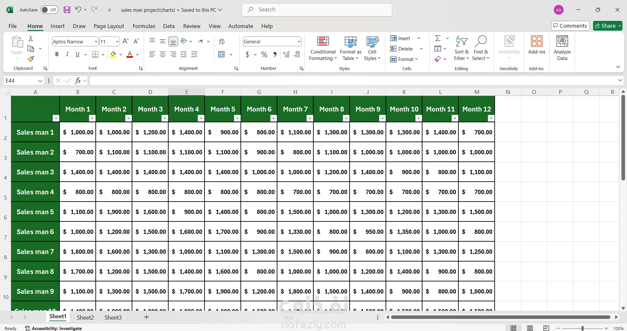Image resolution: width=627 pixels, height=331 pixels.
Task: Click Decrease Indent icon
Action: click(x=184, y=54)
